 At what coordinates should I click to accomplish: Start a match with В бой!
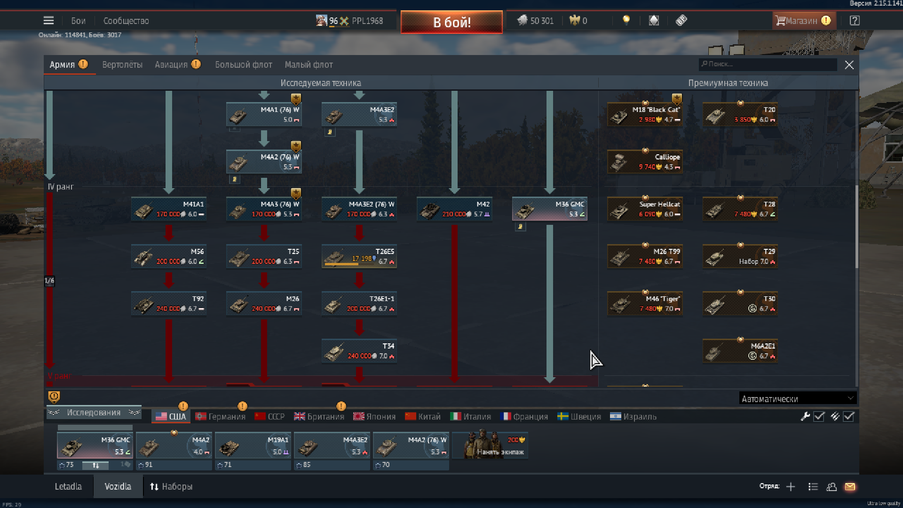451,22
